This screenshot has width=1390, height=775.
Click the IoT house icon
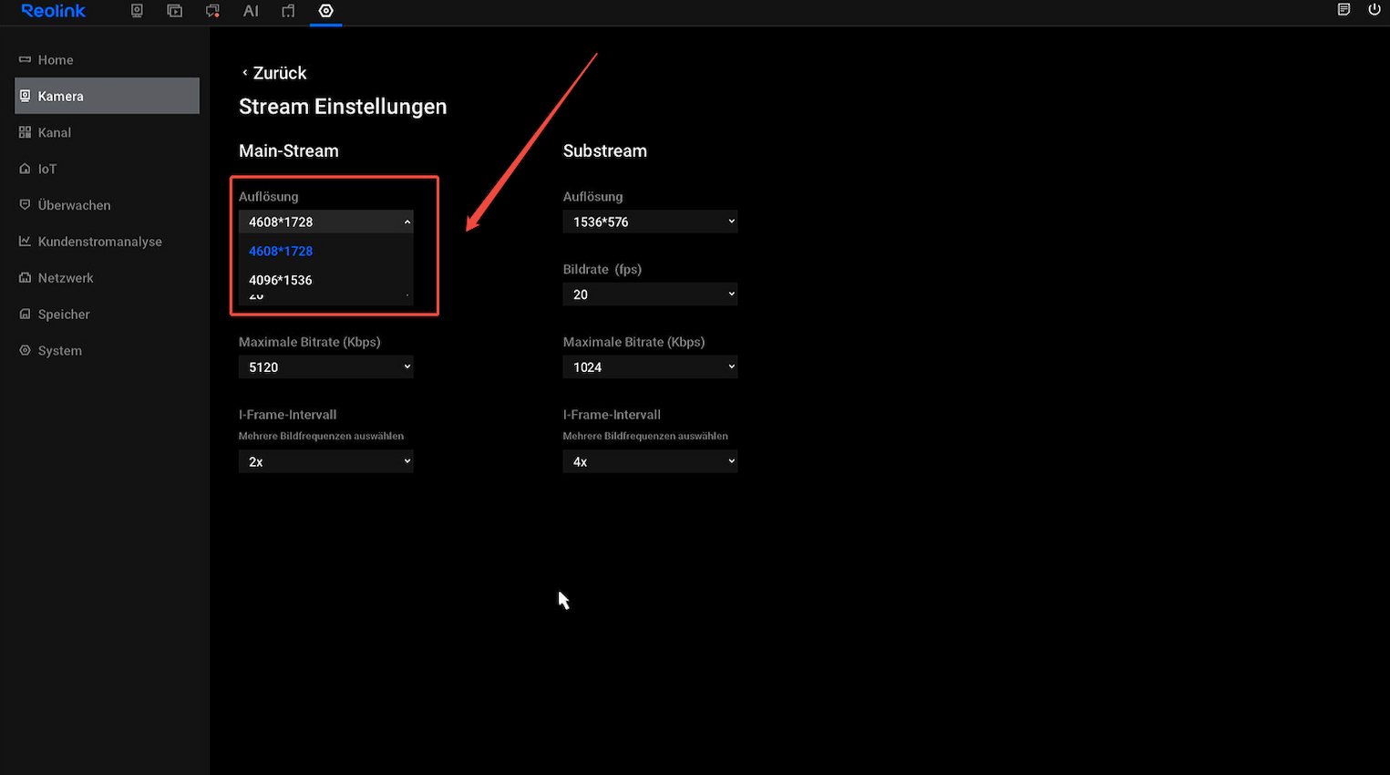coord(25,169)
